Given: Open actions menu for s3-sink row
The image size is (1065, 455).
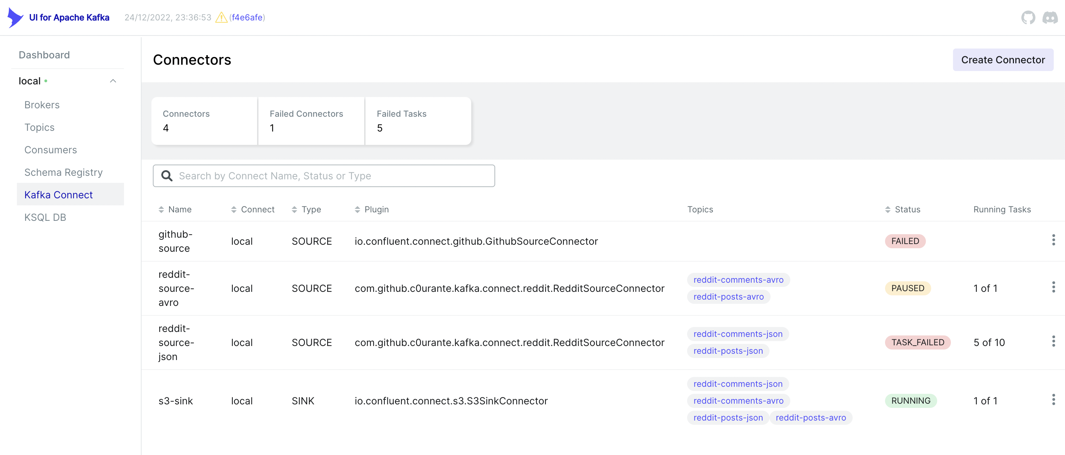Looking at the screenshot, I should tap(1053, 399).
